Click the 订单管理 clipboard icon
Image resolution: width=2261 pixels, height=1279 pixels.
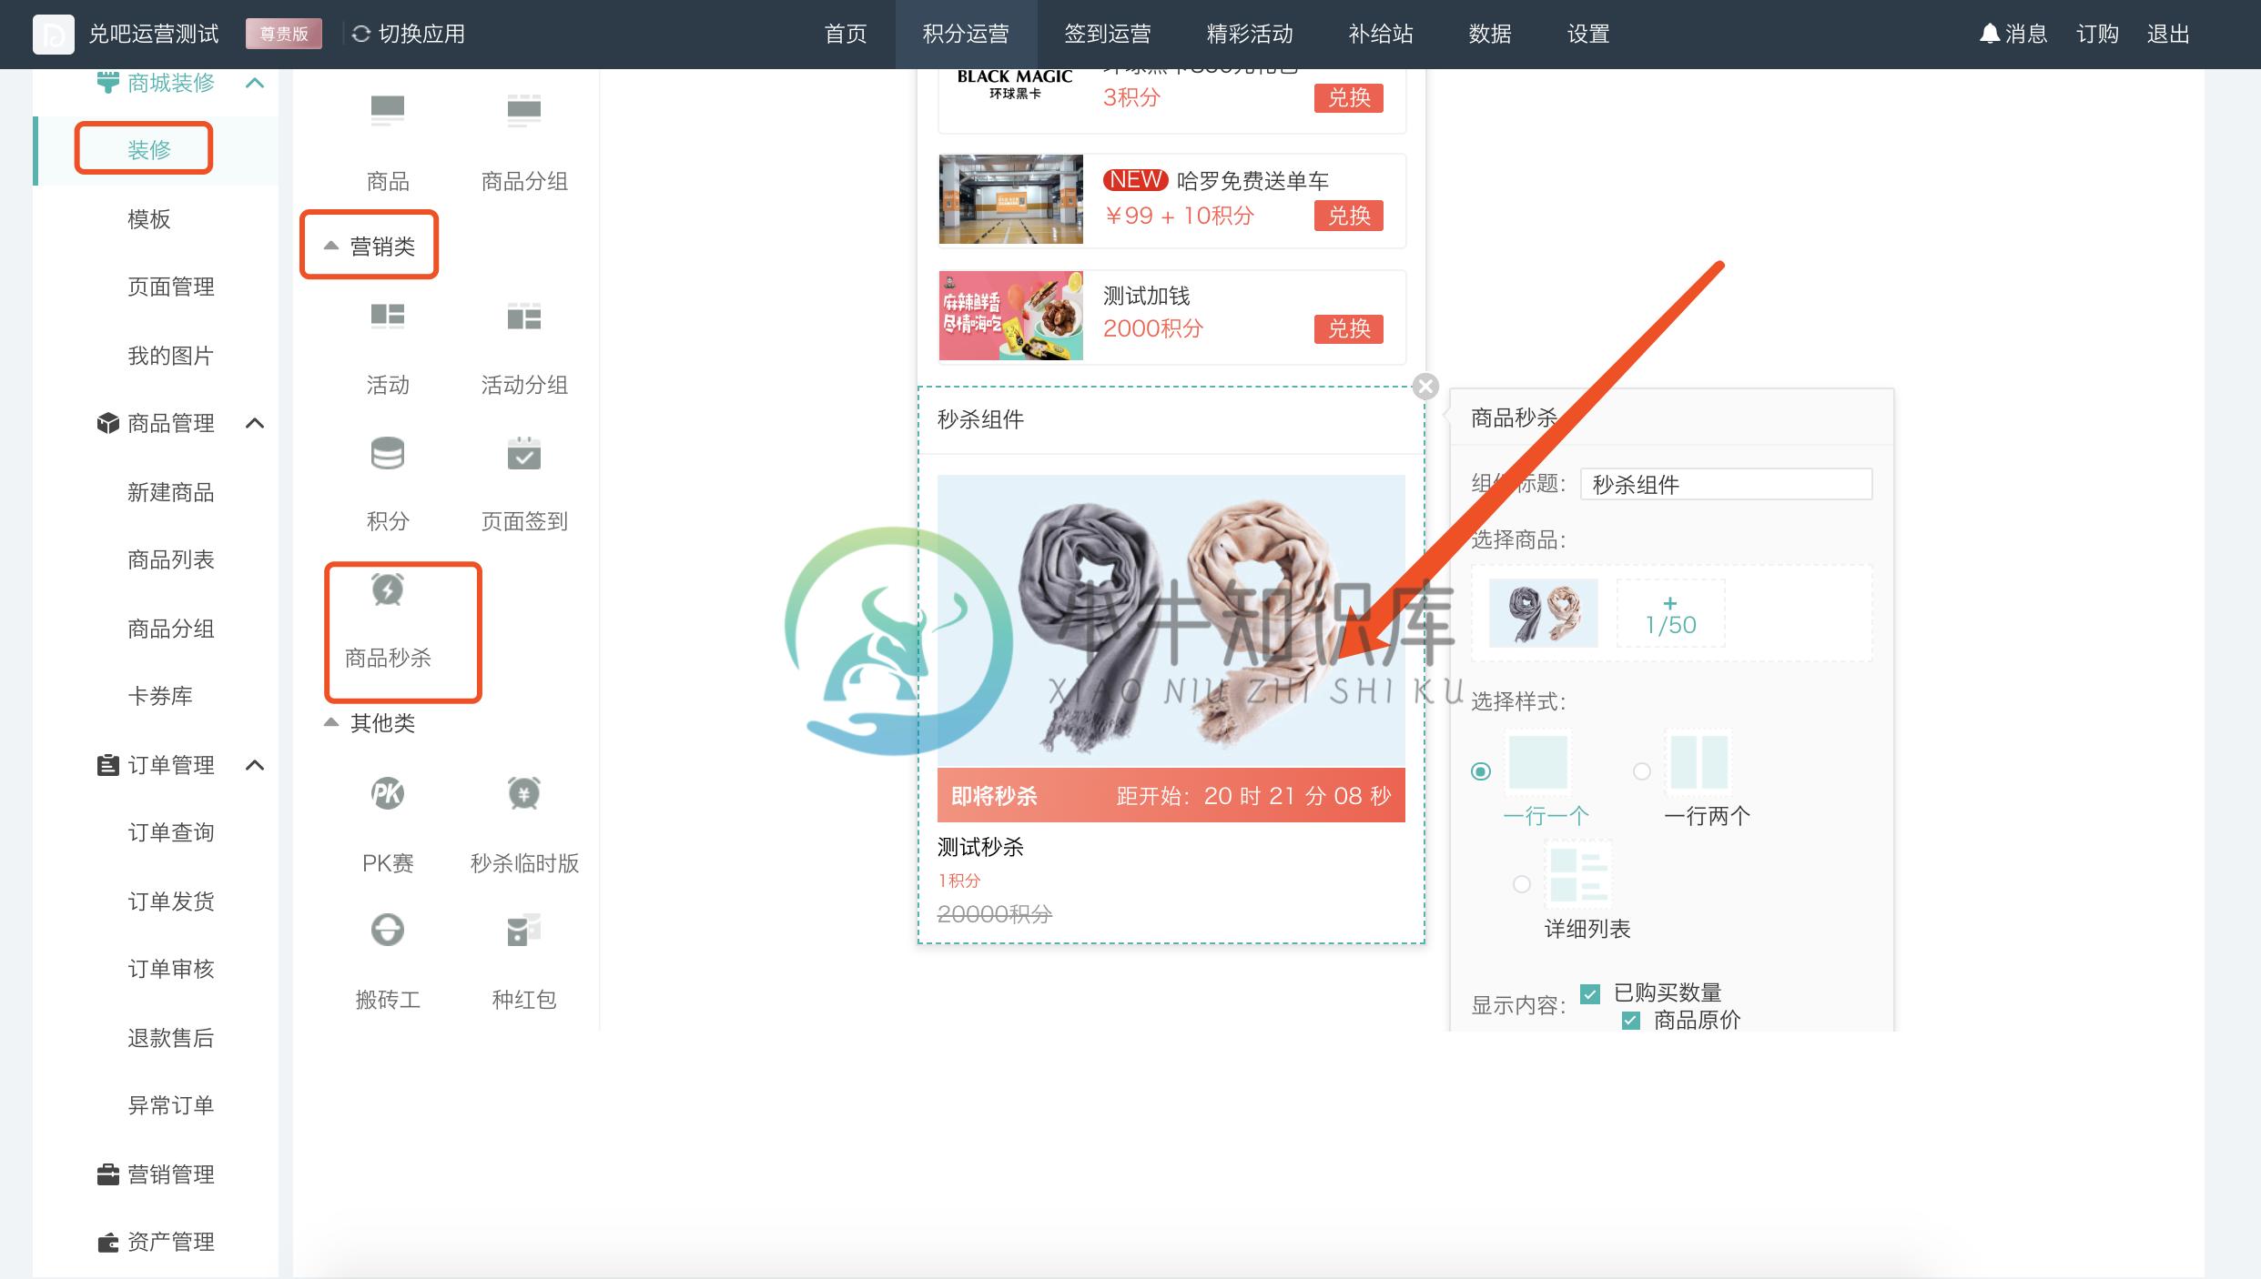click(x=107, y=765)
